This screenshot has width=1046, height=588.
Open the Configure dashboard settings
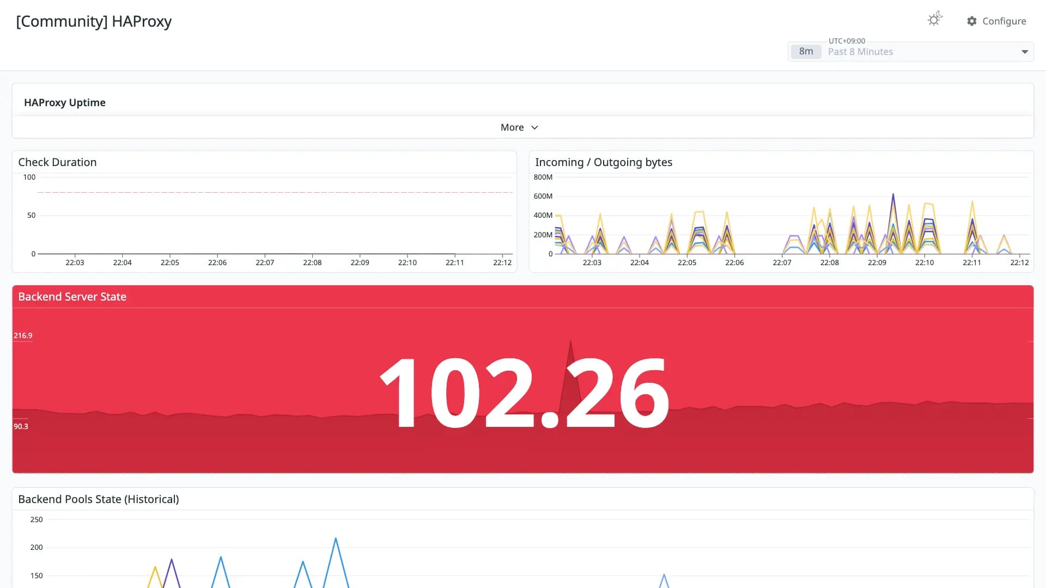point(996,21)
